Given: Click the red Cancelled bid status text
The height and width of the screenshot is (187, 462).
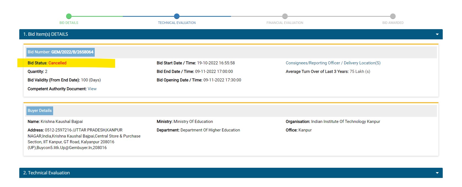Looking at the screenshot, I should click(x=57, y=63).
